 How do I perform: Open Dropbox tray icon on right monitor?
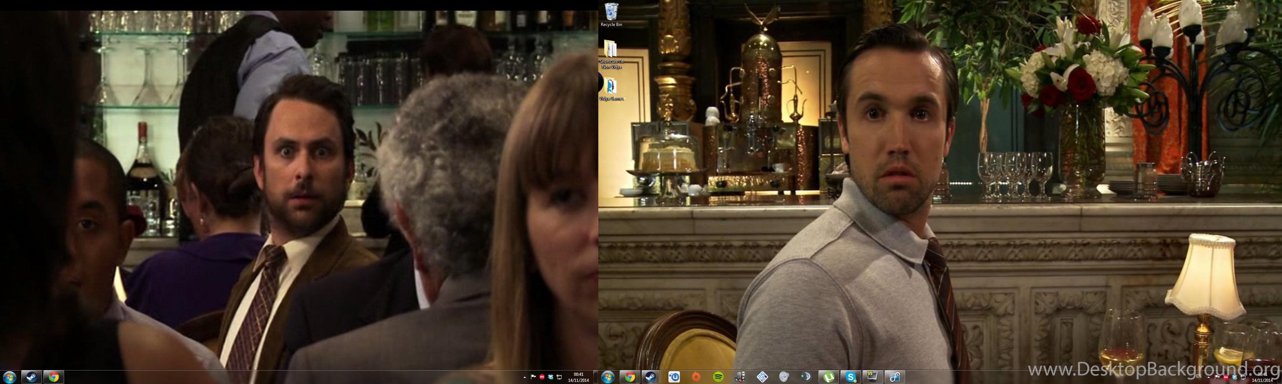[1234, 378]
